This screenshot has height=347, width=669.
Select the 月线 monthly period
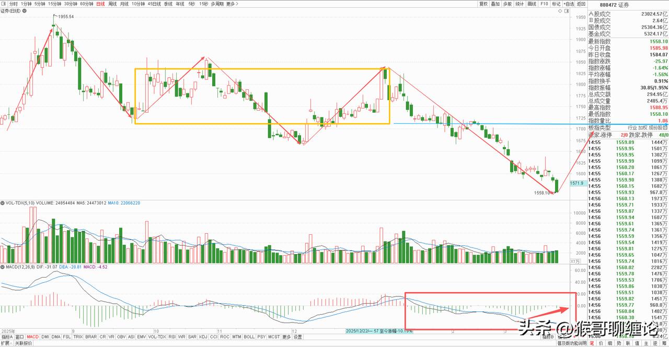click(x=124, y=4)
